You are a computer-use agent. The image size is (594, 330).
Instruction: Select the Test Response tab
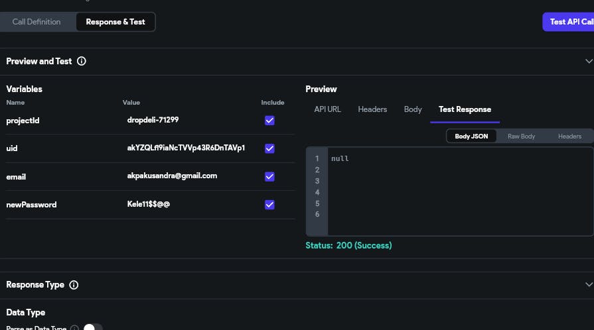point(465,109)
